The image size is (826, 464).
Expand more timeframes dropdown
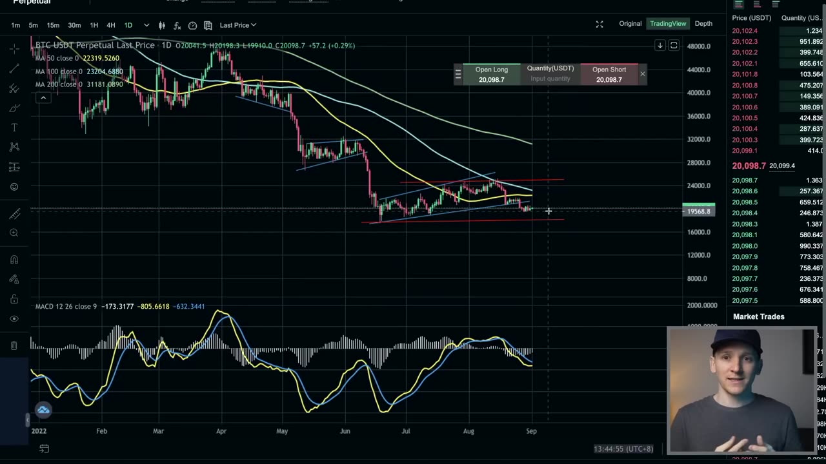tap(146, 25)
